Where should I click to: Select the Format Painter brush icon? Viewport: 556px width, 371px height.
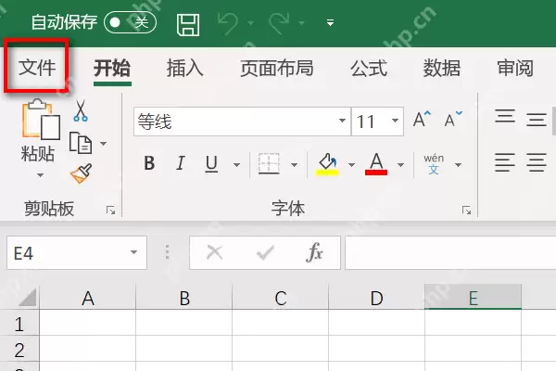click(x=82, y=173)
